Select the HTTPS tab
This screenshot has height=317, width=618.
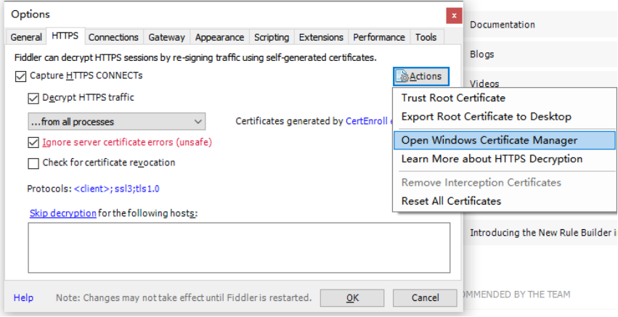(x=65, y=36)
